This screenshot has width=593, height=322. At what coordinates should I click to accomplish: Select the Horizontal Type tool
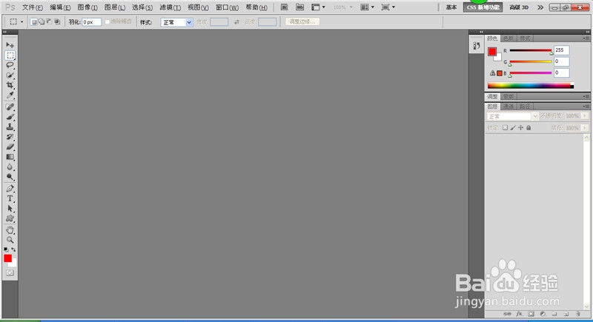click(x=10, y=198)
